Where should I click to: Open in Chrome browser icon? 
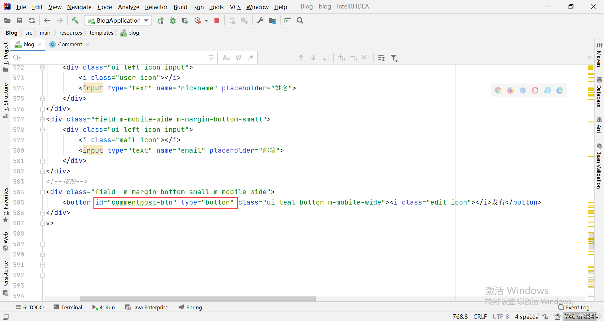498,91
